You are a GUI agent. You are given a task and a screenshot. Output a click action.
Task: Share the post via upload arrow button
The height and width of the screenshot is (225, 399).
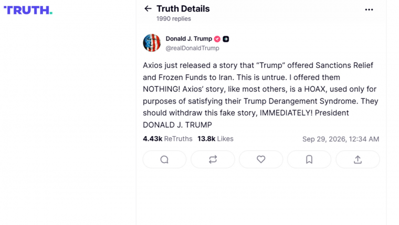(358, 159)
